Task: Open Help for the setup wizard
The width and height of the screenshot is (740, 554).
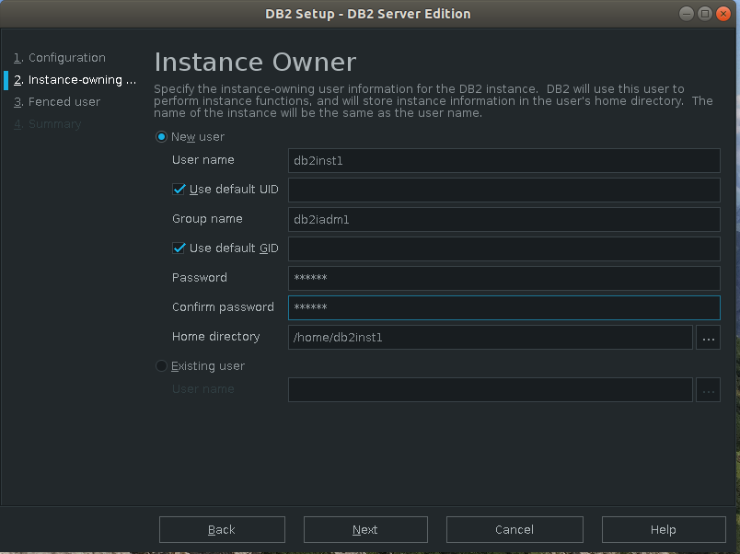Action: point(663,529)
